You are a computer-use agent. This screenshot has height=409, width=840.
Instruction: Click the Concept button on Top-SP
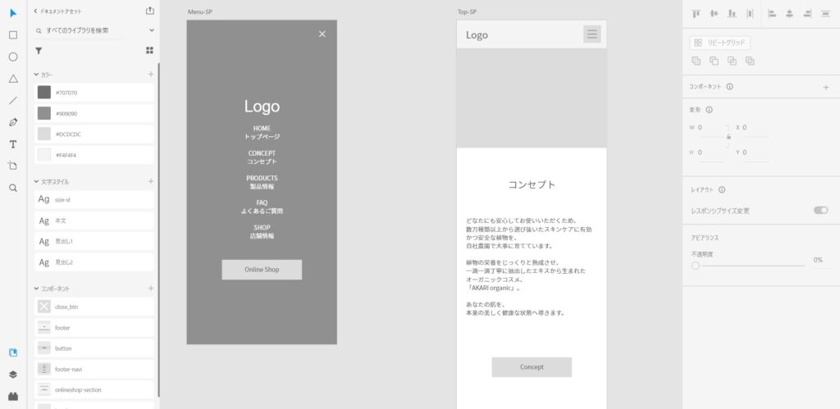click(x=532, y=367)
